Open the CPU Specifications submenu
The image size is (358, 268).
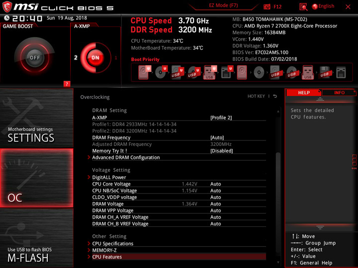(112, 244)
